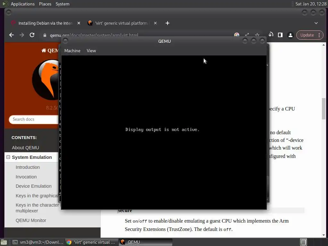
Task: Click 'Display output is not active.' text
Action: coord(162,129)
